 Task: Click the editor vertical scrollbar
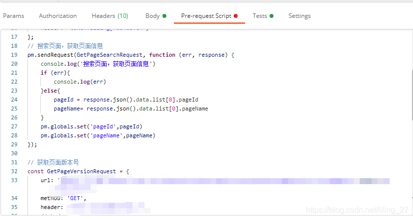[x=412, y=95]
